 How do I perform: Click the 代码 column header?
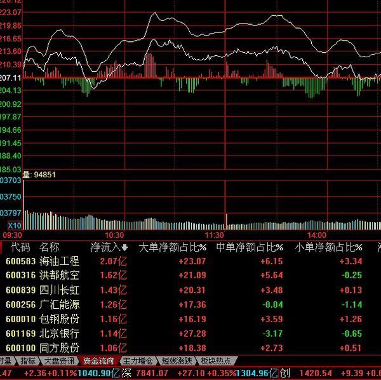click(20, 247)
